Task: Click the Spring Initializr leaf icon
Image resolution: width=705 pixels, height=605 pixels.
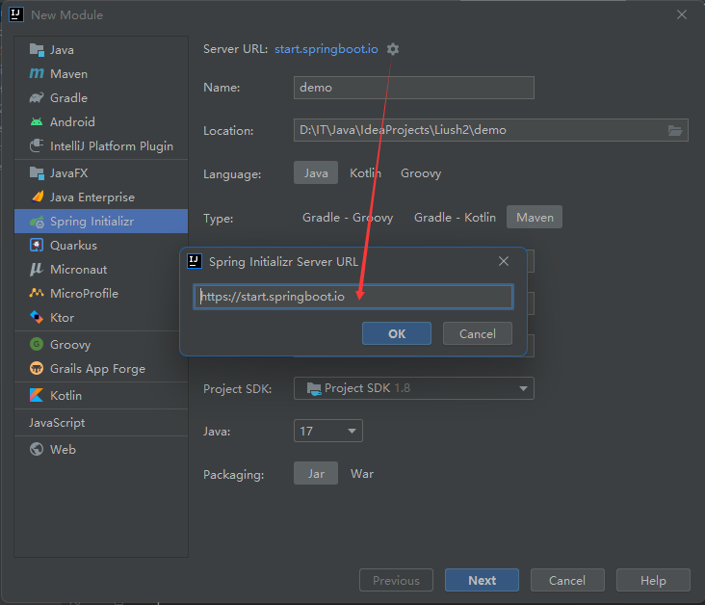Action: tap(37, 222)
